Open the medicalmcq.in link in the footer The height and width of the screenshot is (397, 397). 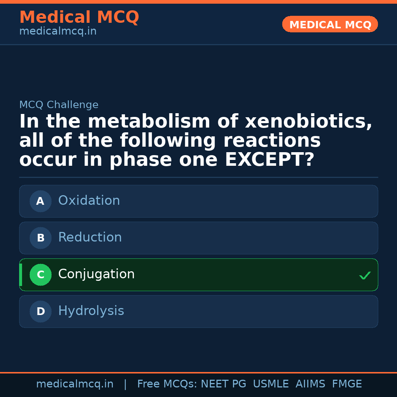pyautogui.click(x=75, y=384)
